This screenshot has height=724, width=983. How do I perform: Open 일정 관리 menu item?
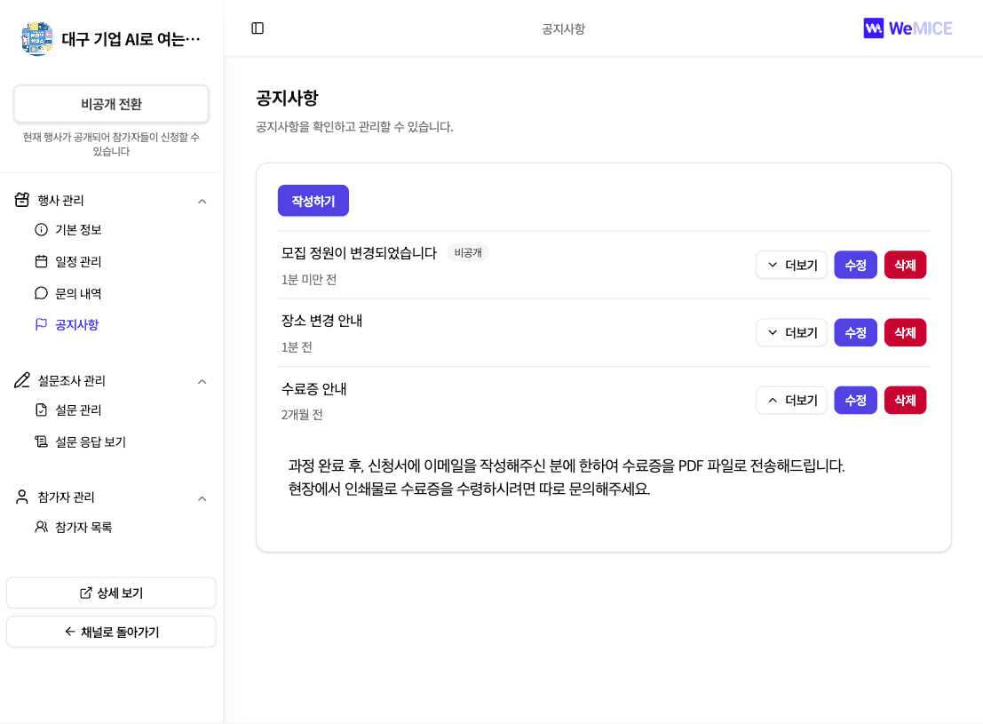click(78, 262)
